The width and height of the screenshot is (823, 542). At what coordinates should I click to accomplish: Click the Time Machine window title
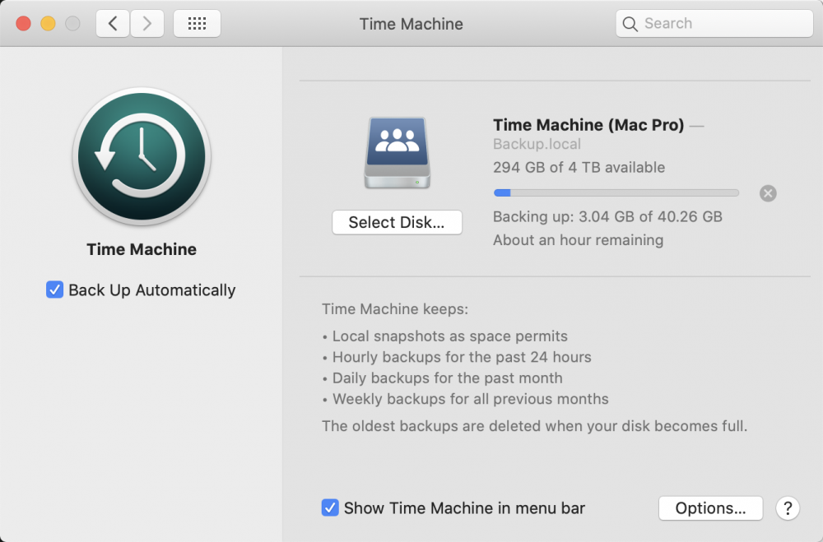(411, 24)
